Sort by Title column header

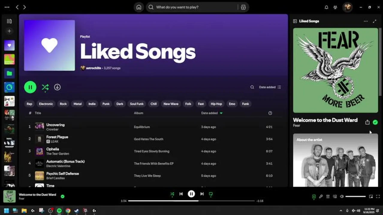pyautogui.click(x=38, y=113)
